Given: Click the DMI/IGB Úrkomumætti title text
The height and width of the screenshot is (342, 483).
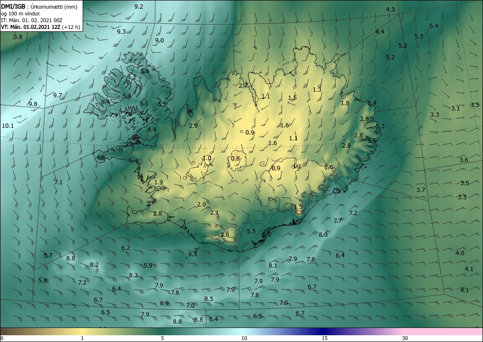Looking at the screenshot, I should 39,7.
